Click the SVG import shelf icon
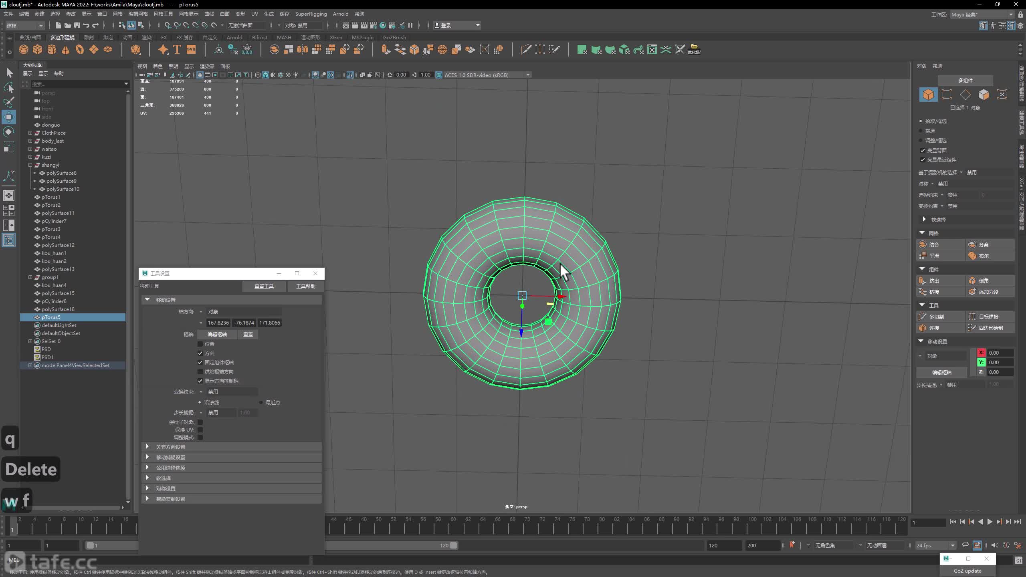 191,49
